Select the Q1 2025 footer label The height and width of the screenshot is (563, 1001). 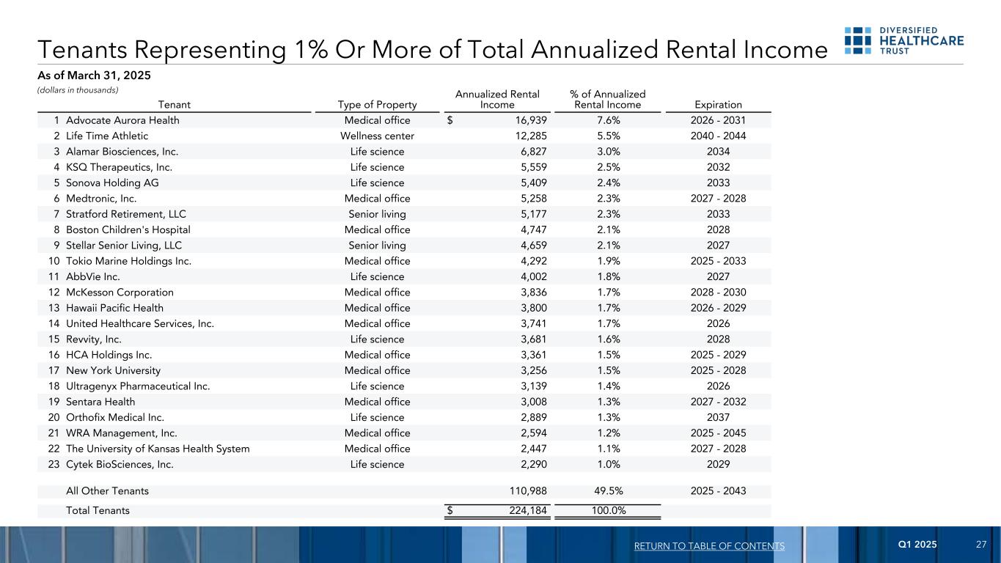click(x=917, y=545)
